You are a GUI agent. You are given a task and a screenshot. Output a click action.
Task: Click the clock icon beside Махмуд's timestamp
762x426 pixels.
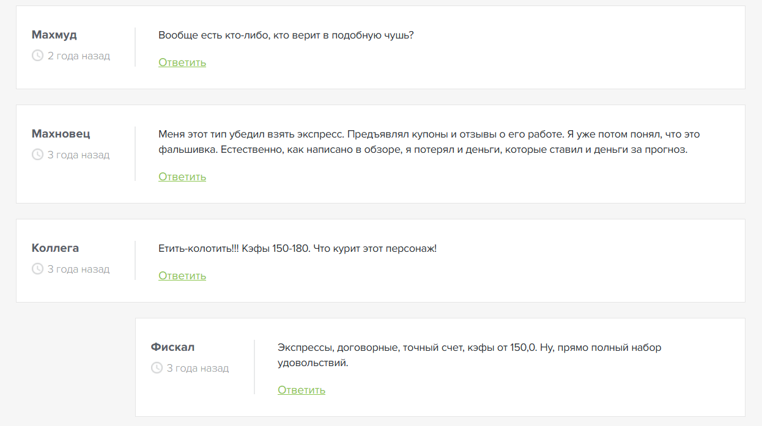(x=37, y=56)
